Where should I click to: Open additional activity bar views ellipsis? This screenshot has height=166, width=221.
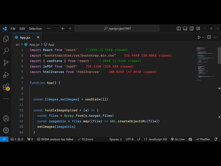point(6,99)
